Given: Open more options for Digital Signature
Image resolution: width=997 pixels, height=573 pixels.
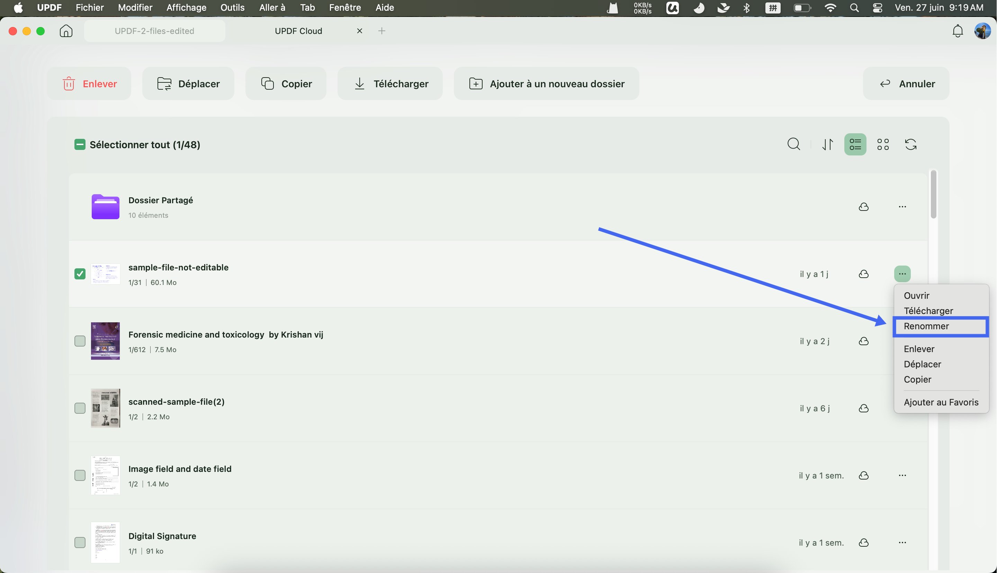Looking at the screenshot, I should (902, 543).
